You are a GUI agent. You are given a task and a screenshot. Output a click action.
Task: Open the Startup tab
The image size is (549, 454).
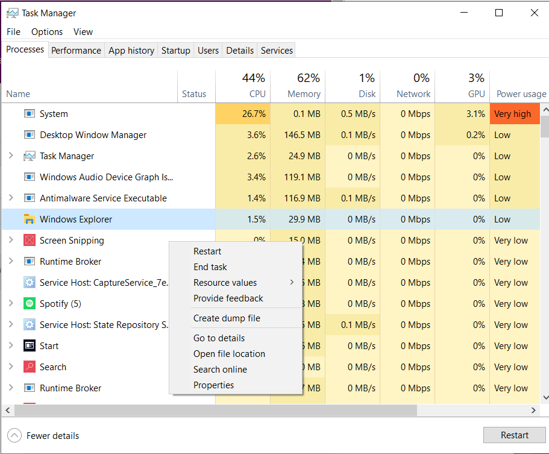pos(175,51)
